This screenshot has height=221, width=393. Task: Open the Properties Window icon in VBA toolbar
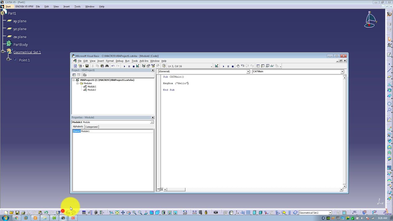coord(148,66)
